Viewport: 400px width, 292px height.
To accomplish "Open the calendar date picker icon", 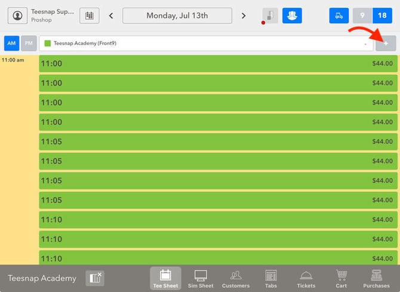I will 90,16.
